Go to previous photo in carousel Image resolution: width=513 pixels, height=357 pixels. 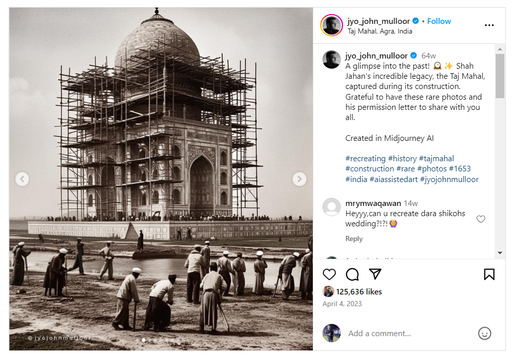[x=22, y=179]
